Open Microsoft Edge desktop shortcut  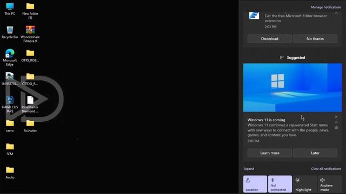(x=10, y=58)
